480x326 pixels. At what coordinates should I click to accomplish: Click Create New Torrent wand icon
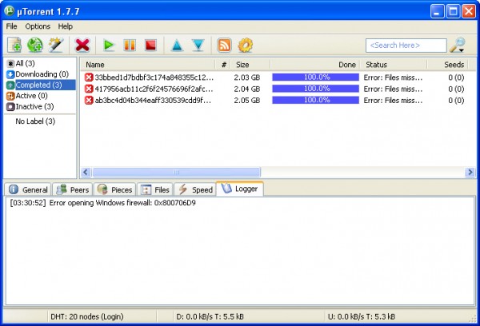pos(56,46)
